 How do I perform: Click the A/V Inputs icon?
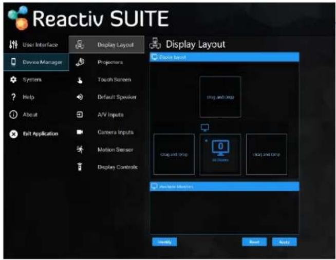coord(80,115)
